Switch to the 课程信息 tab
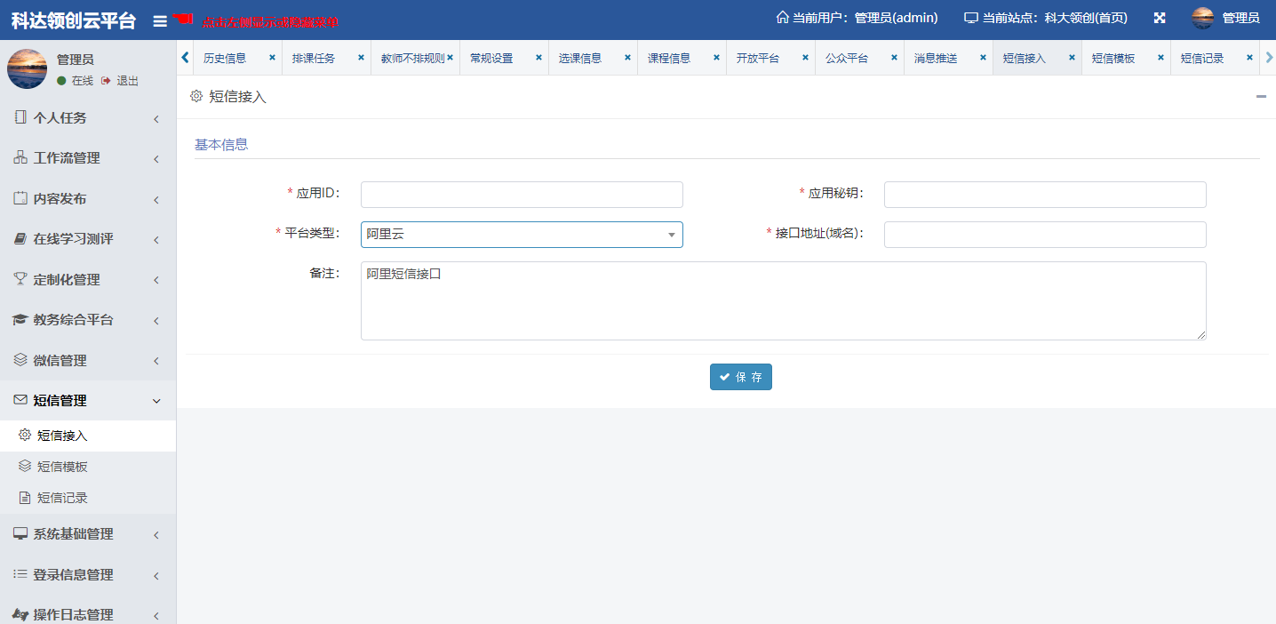 pyautogui.click(x=669, y=58)
